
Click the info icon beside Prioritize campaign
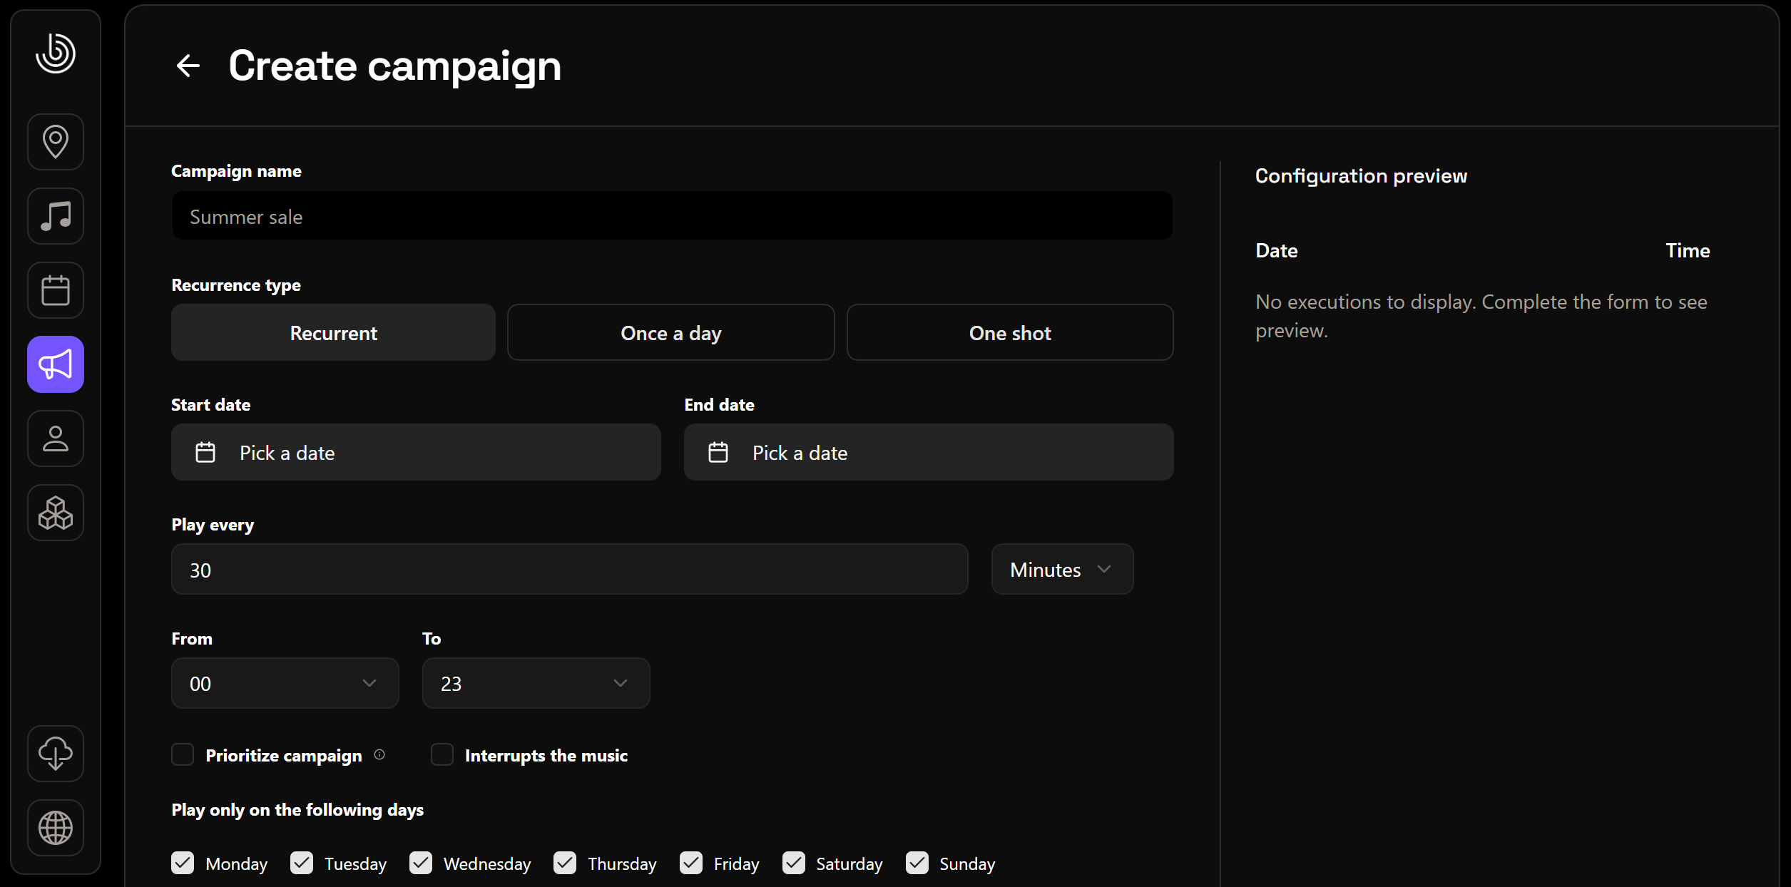coord(379,754)
